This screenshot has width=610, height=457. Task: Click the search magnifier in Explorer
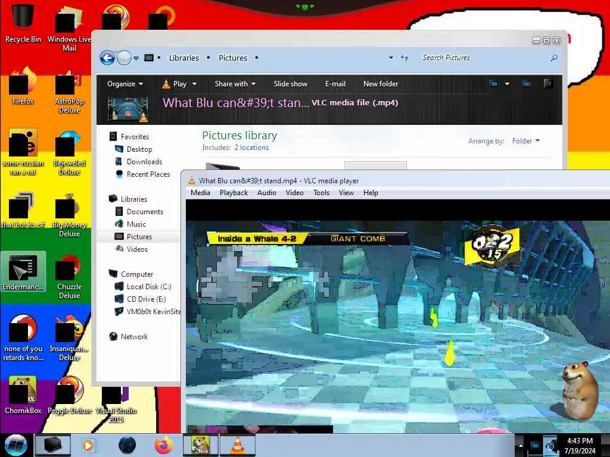coord(554,58)
